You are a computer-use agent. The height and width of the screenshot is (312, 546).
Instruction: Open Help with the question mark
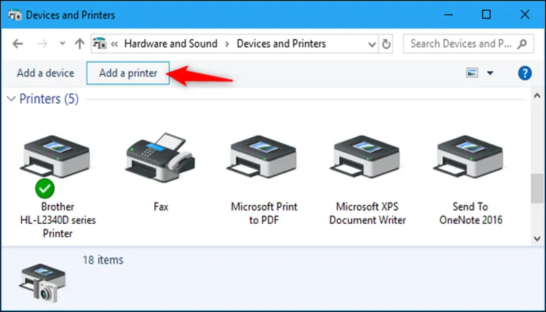[x=525, y=73]
